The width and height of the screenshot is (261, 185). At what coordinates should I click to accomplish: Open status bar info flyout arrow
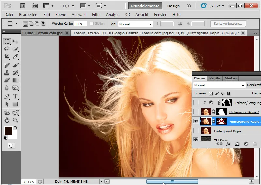pos(101,181)
